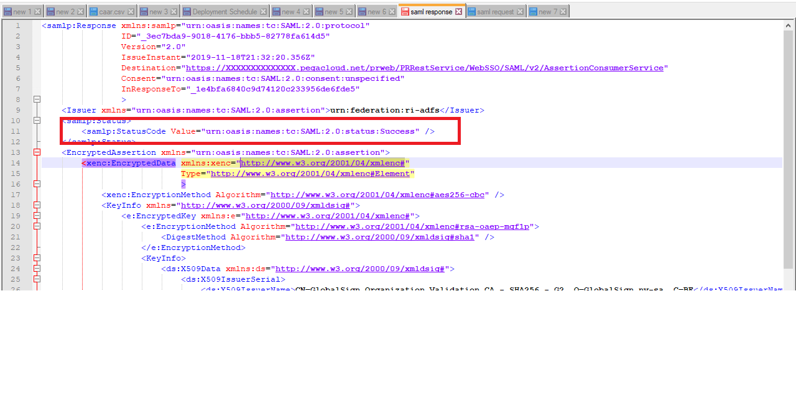Click the file icon on the new 1 tab
This screenshot has height=403, width=796.
pos(9,11)
